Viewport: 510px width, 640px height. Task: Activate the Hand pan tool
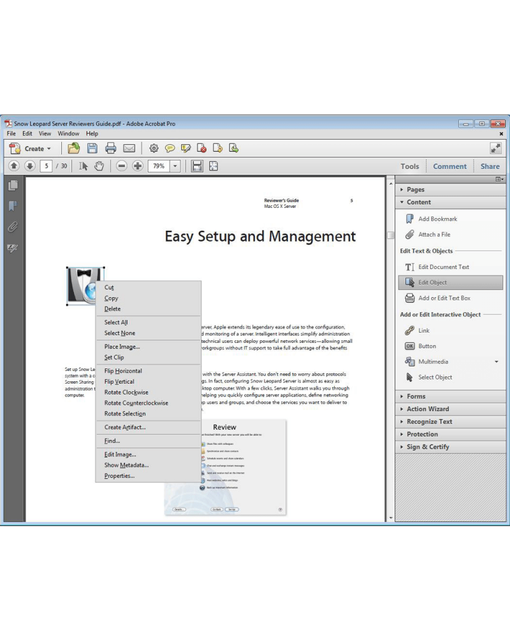pyautogui.click(x=99, y=166)
